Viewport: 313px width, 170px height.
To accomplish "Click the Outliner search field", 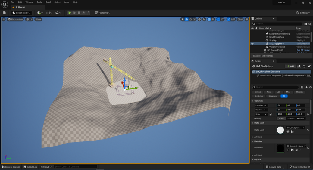I will pos(277,24).
